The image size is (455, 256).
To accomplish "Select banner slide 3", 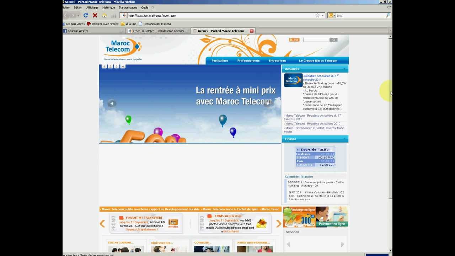I will click(x=117, y=66).
